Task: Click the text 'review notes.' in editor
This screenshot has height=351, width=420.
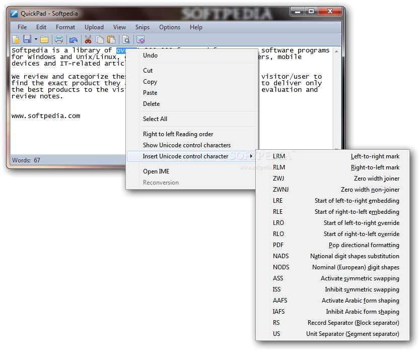Action: pos(37,96)
